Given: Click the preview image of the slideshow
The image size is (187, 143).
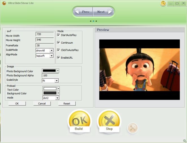Looking at the screenshot, I should (139, 70).
